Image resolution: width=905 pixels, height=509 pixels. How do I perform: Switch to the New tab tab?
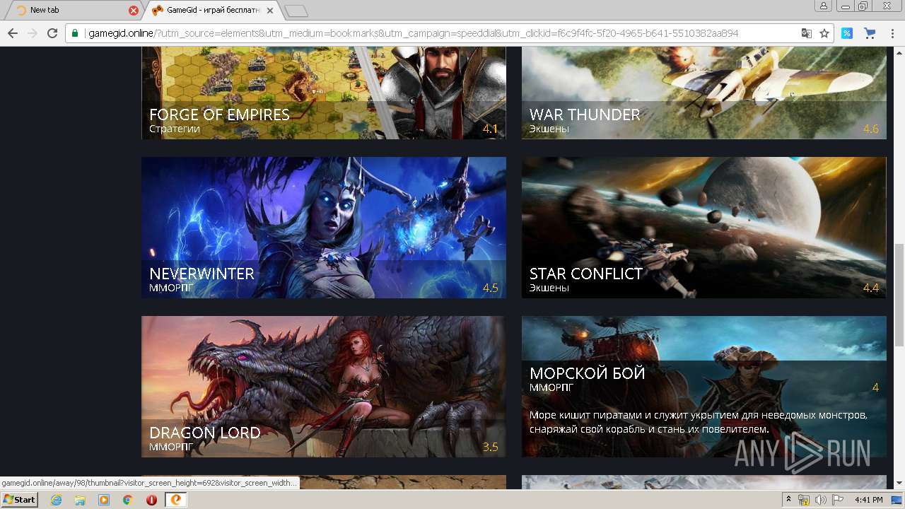(74, 11)
